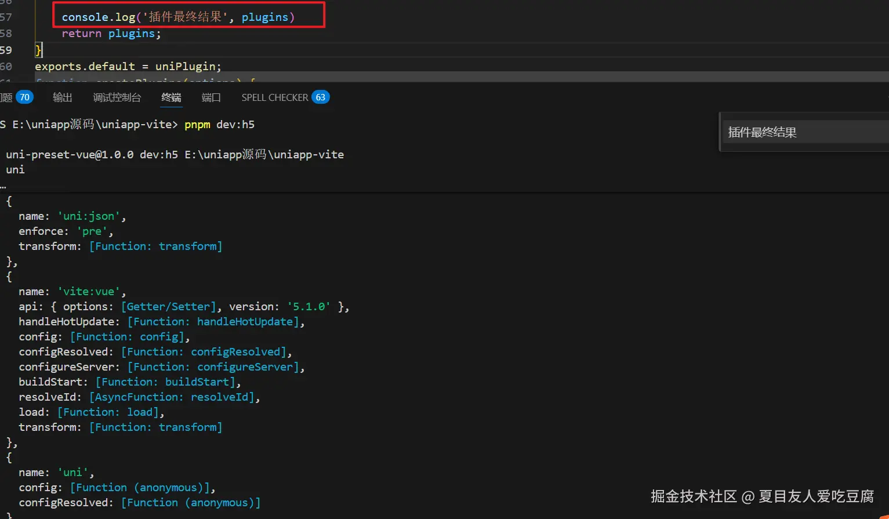
Task: Click the 'configResolved: [Function: configResolved]' line
Action: tap(155, 352)
